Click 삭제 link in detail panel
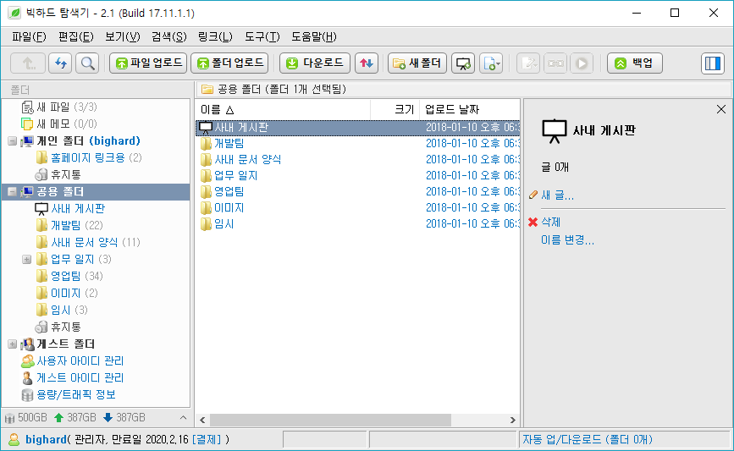 (x=550, y=222)
